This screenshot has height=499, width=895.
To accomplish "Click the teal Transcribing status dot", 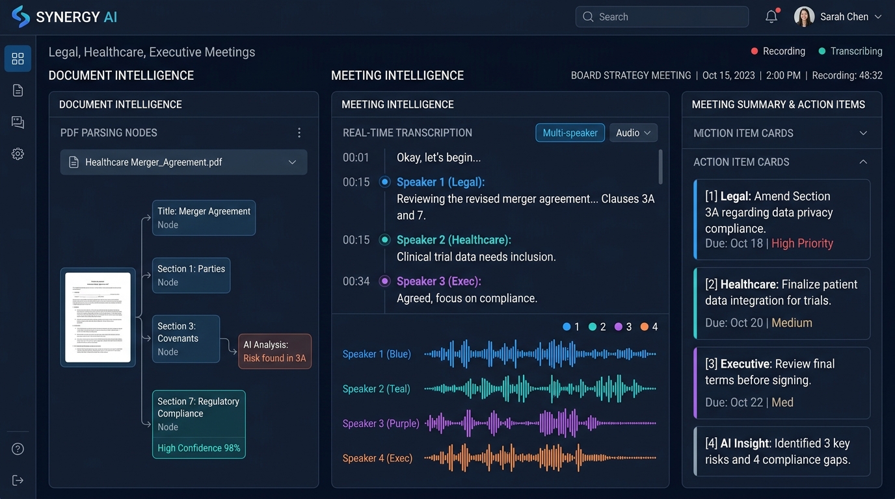I will point(822,51).
